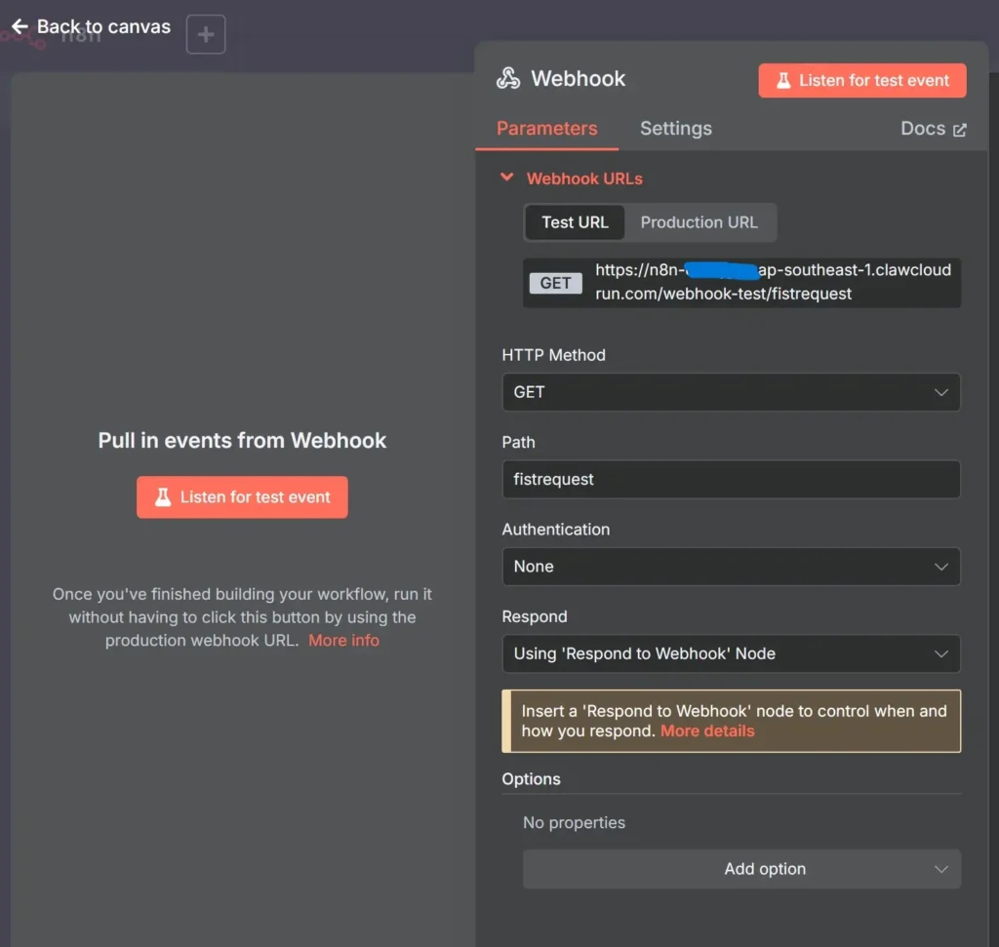This screenshot has width=999, height=947.
Task: Select the Parameters tab
Action: (x=546, y=129)
